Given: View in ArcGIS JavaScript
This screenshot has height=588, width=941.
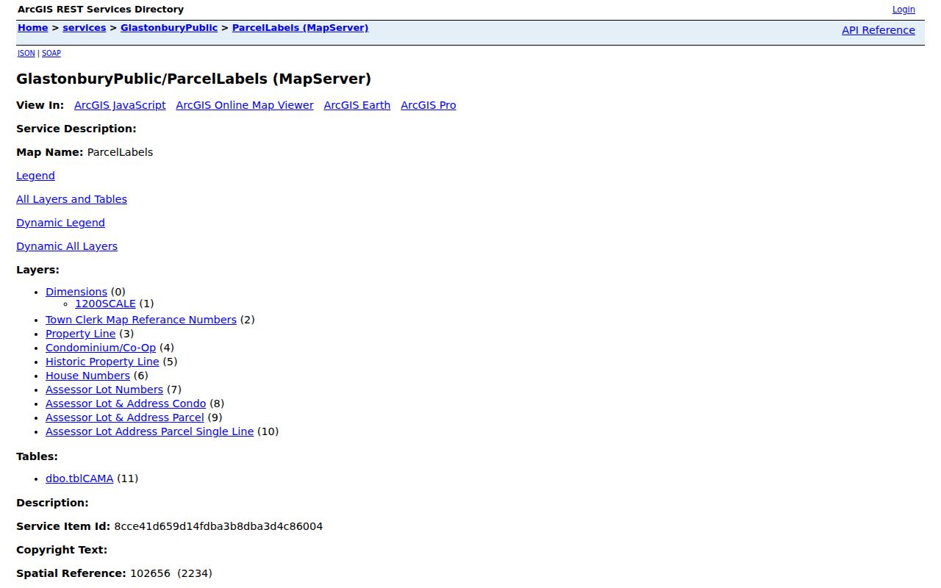Looking at the screenshot, I should click(120, 105).
